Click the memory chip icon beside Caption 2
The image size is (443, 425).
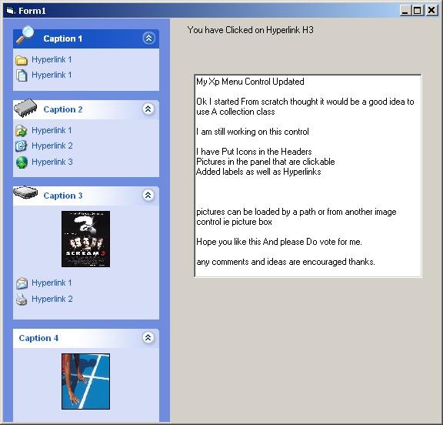coord(25,108)
